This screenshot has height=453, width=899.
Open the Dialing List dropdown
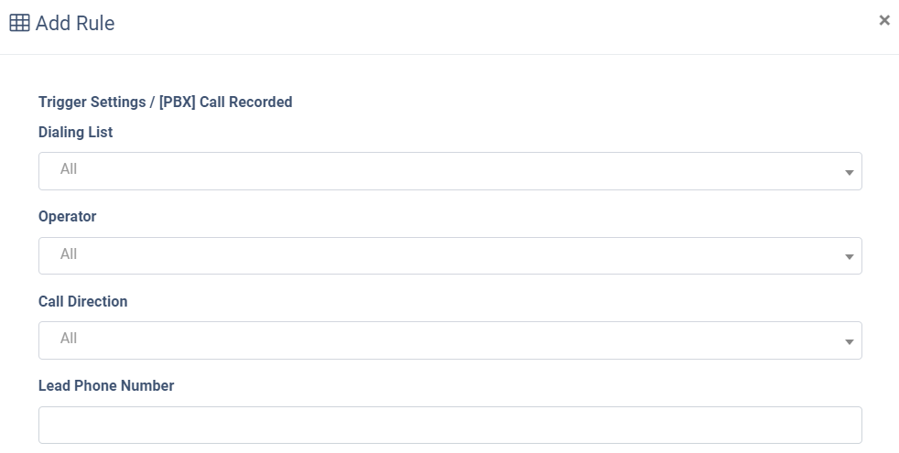(x=450, y=171)
